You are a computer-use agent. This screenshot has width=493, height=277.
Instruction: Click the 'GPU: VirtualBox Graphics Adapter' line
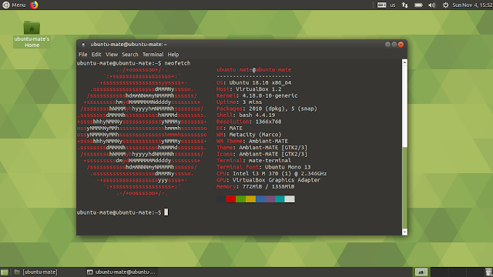268,180
